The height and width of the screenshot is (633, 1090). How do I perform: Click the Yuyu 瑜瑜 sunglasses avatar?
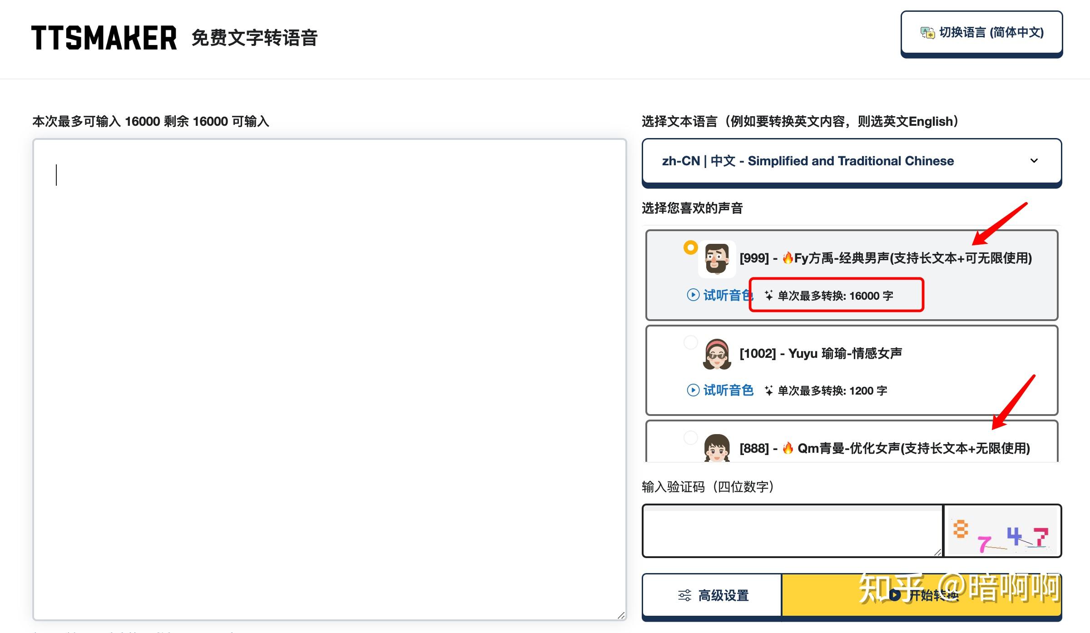[x=717, y=354]
